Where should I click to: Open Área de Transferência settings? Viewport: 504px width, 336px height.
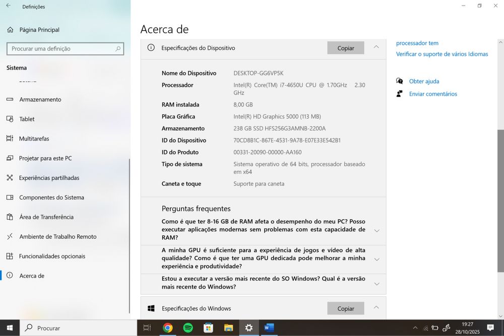(65, 217)
